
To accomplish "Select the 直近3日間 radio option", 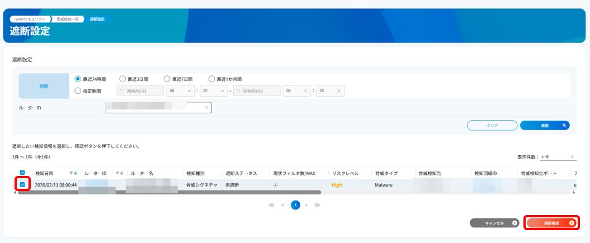I will coord(122,79).
